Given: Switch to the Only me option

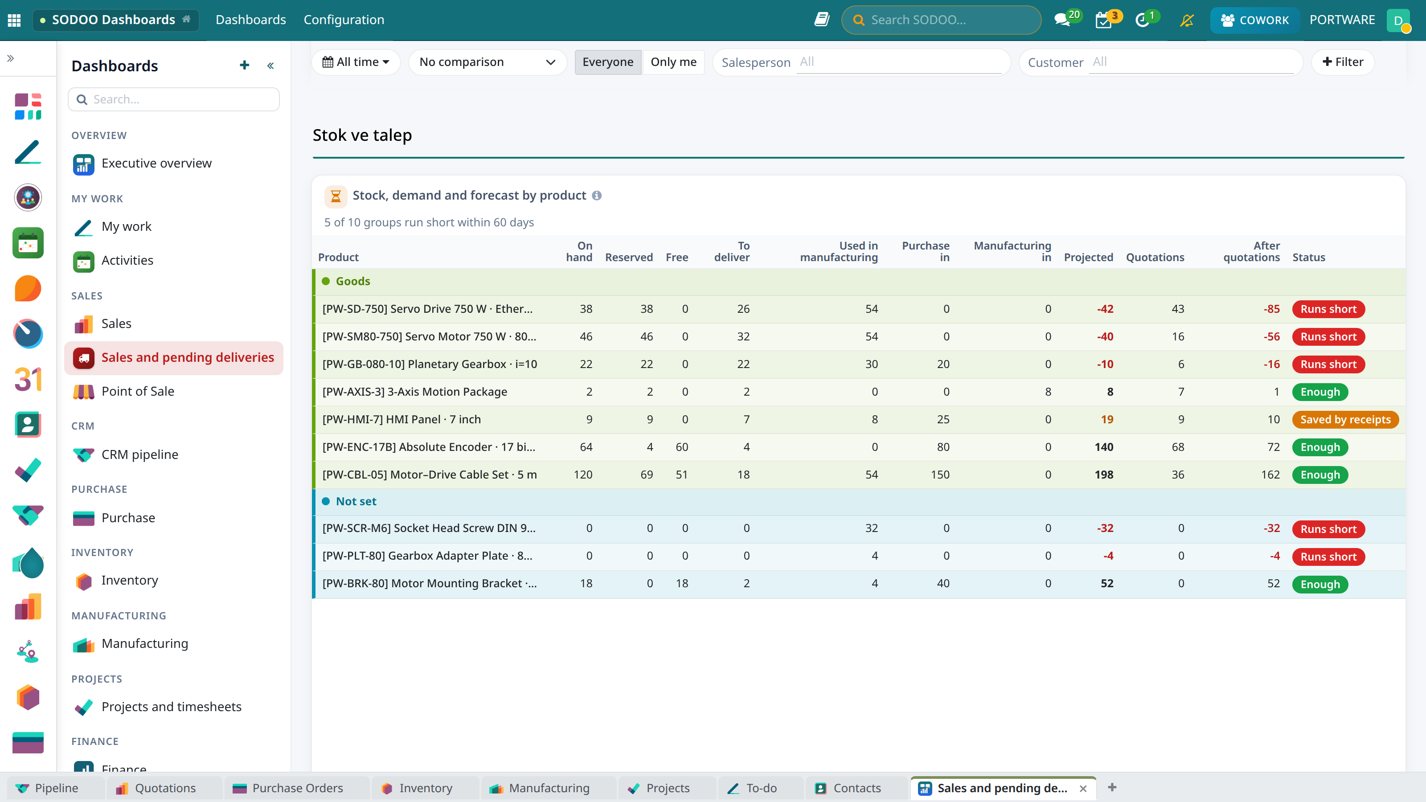Looking at the screenshot, I should click(x=673, y=62).
